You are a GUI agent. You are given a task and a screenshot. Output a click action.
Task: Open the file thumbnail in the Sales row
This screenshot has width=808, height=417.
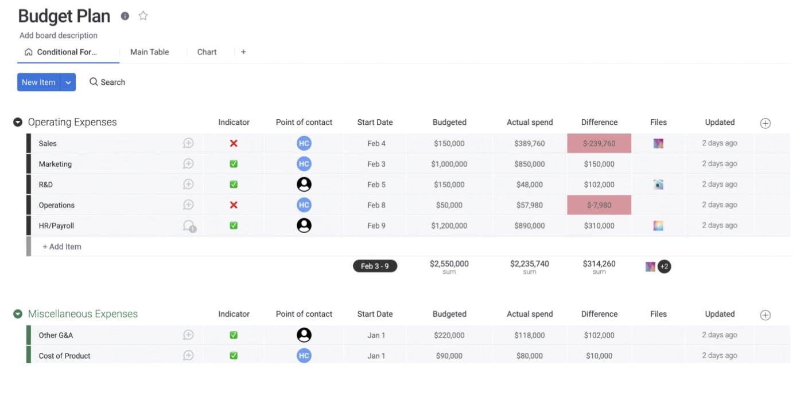(658, 143)
